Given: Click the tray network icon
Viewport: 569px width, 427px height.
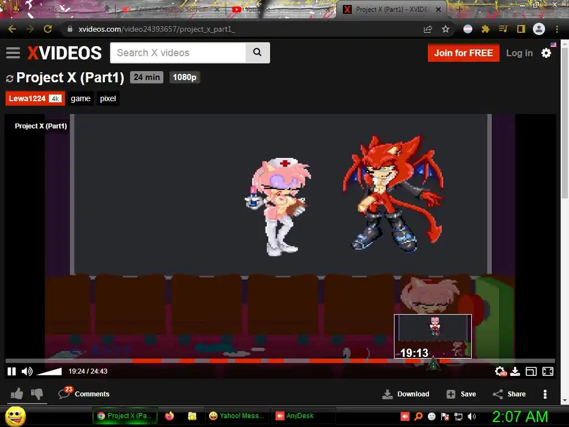Looking at the screenshot, I should pyautogui.click(x=458, y=416).
